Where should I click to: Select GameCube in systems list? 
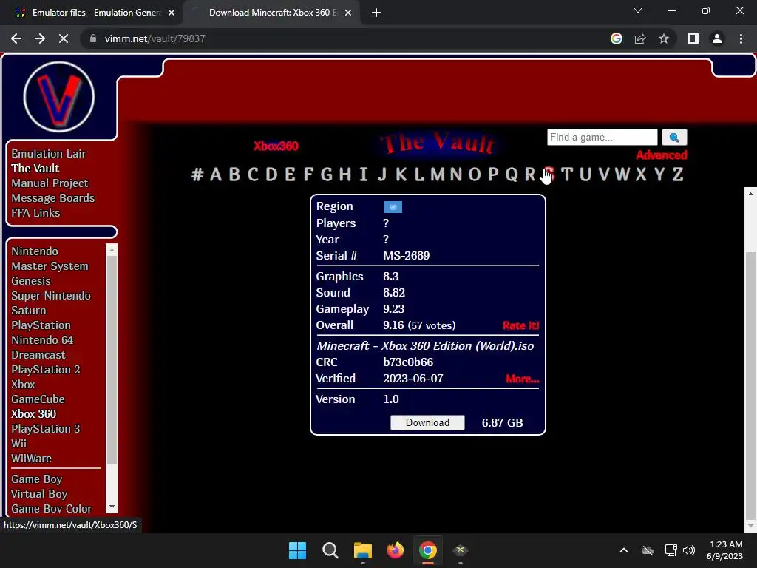tap(38, 399)
